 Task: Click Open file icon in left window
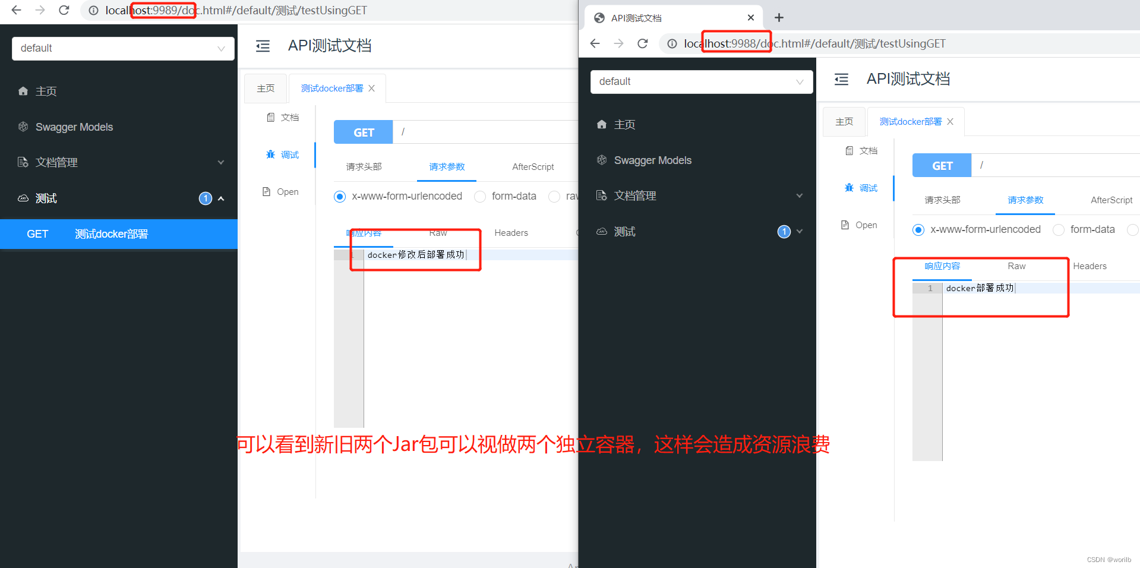click(267, 191)
